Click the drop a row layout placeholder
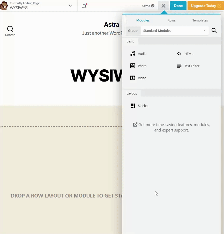 [x=66, y=196]
